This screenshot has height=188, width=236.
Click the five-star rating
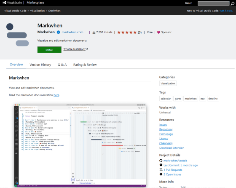pyautogui.click(x=127, y=32)
